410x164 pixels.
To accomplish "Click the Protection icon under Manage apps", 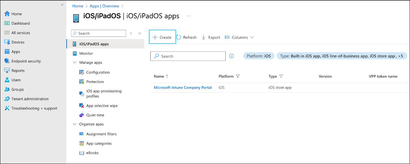I will coord(81,82).
